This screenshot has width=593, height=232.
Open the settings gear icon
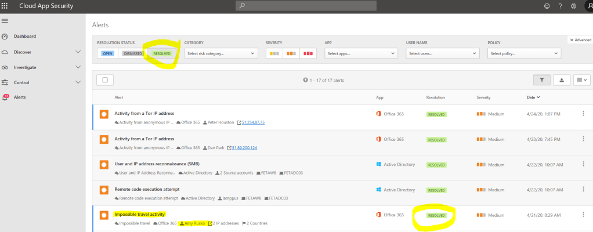(x=574, y=6)
